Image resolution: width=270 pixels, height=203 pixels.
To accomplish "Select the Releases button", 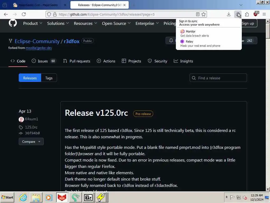I will click(x=30, y=78).
